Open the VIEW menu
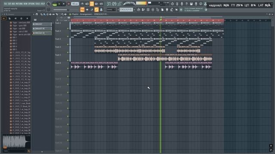This screenshot has width=275, height=154. (x=25, y=4)
